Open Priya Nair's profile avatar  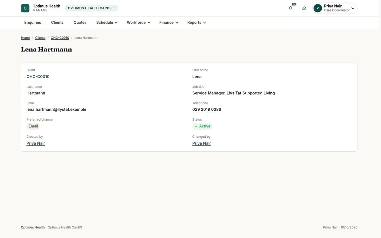click(317, 8)
